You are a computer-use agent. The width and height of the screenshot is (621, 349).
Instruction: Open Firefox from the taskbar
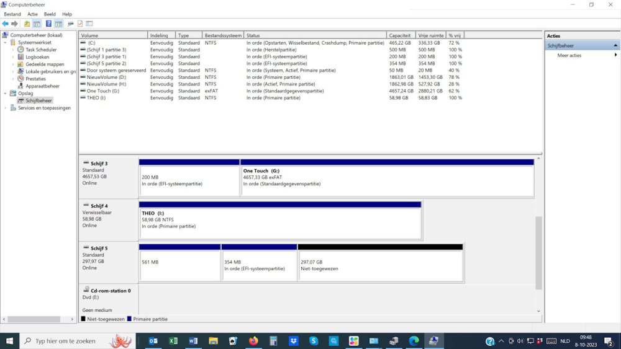pos(253,341)
